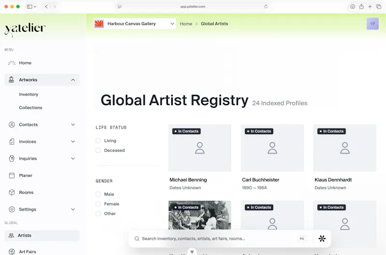The image size is (386, 255).
Task: Click the down arrow below search bar
Action: pos(192,252)
